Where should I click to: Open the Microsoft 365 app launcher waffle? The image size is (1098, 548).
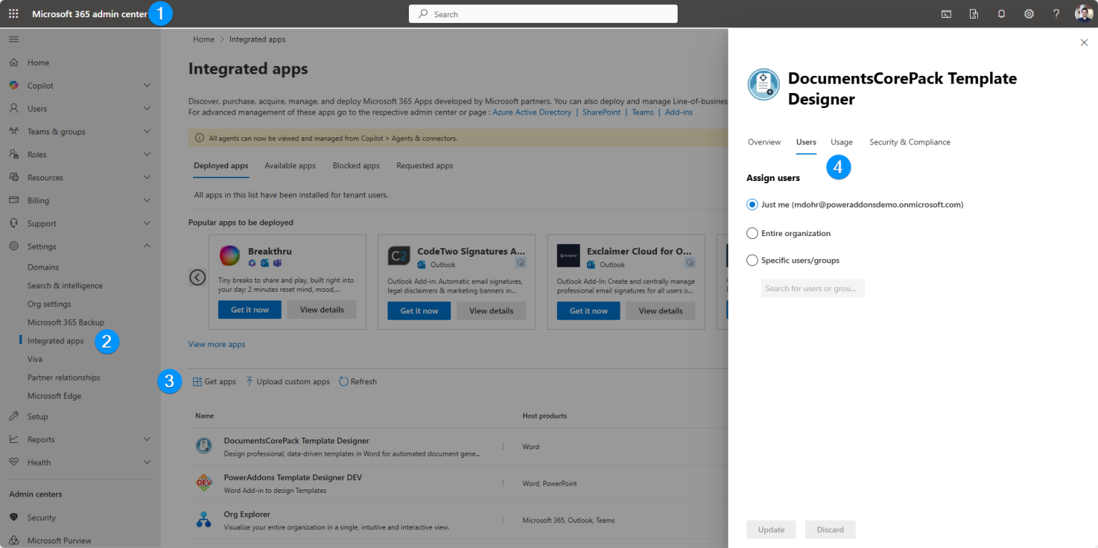(x=13, y=13)
